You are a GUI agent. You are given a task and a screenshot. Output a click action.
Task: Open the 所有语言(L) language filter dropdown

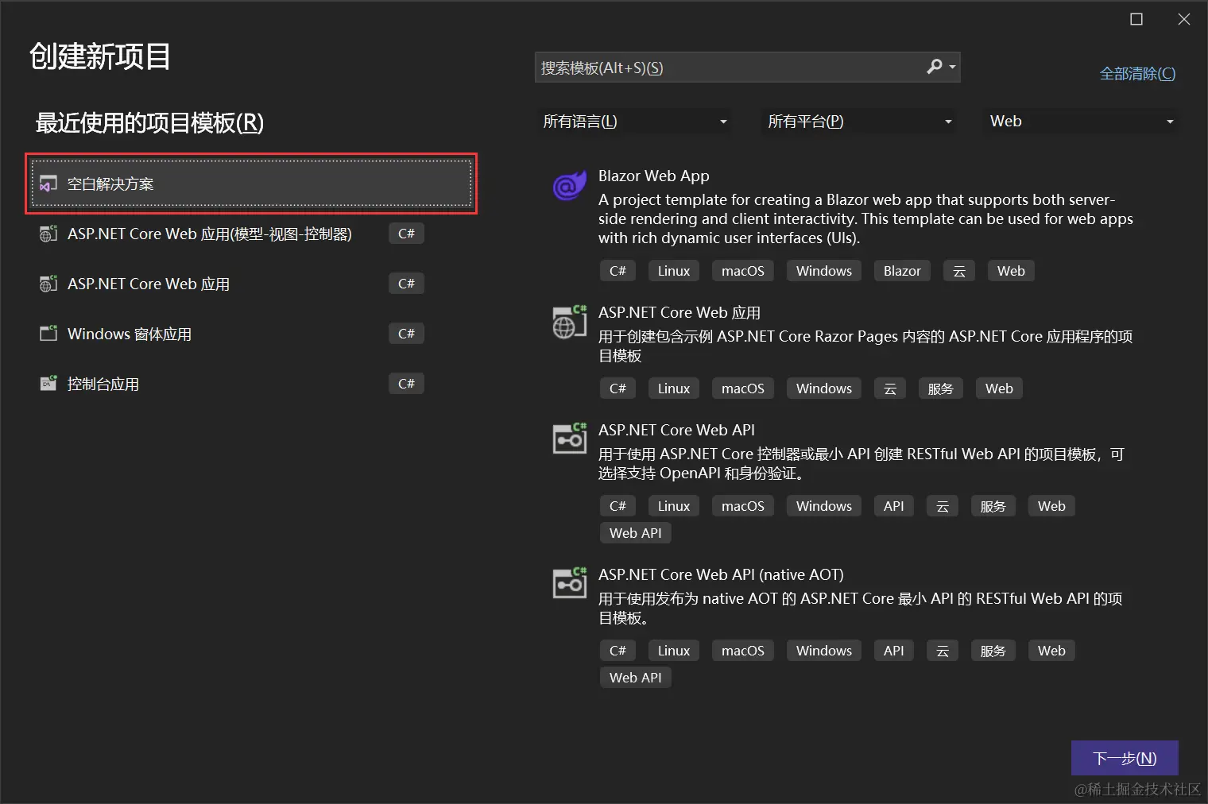[x=634, y=122]
